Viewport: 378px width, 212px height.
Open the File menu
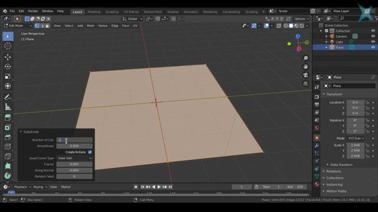pos(12,11)
